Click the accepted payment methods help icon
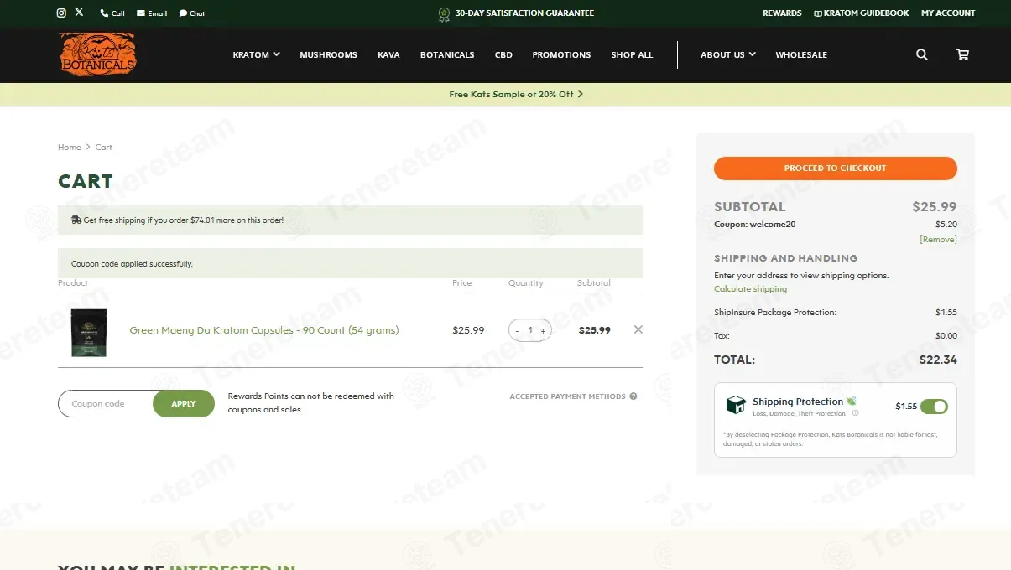1011x570 pixels. point(633,396)
